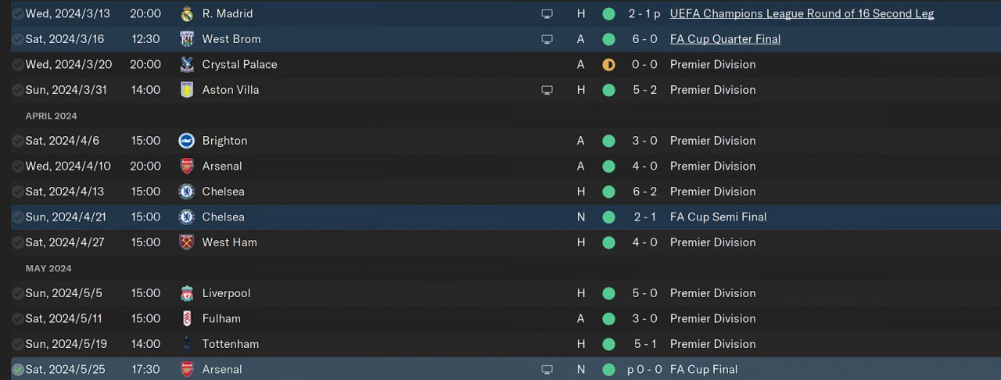Click the TV icon on Aston Villa fixture

pyautogui.click(x=547, y=90)
